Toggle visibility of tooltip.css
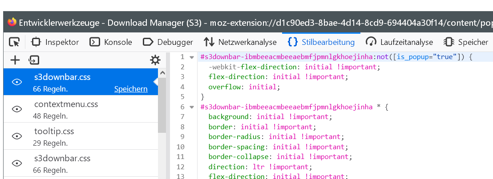 point(16,136)
